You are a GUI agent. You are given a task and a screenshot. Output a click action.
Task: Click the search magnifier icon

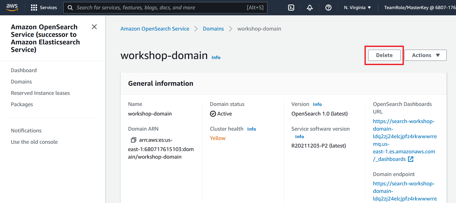pos(70,8)
